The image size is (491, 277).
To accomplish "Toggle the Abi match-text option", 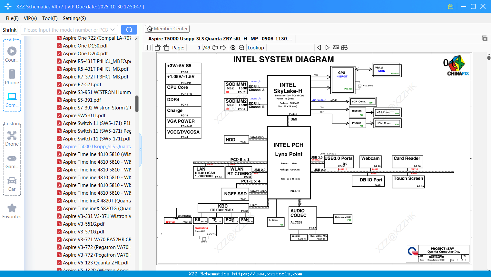I will pos(336,48).
